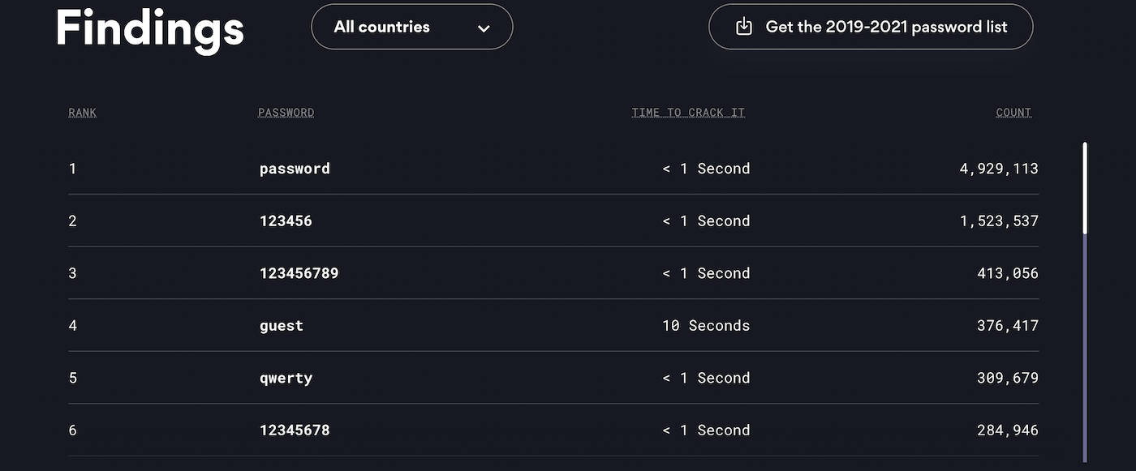This screenshot has height=471, width=1136.
Task: Click the download icon beside password list
Action: pos(744,27)
